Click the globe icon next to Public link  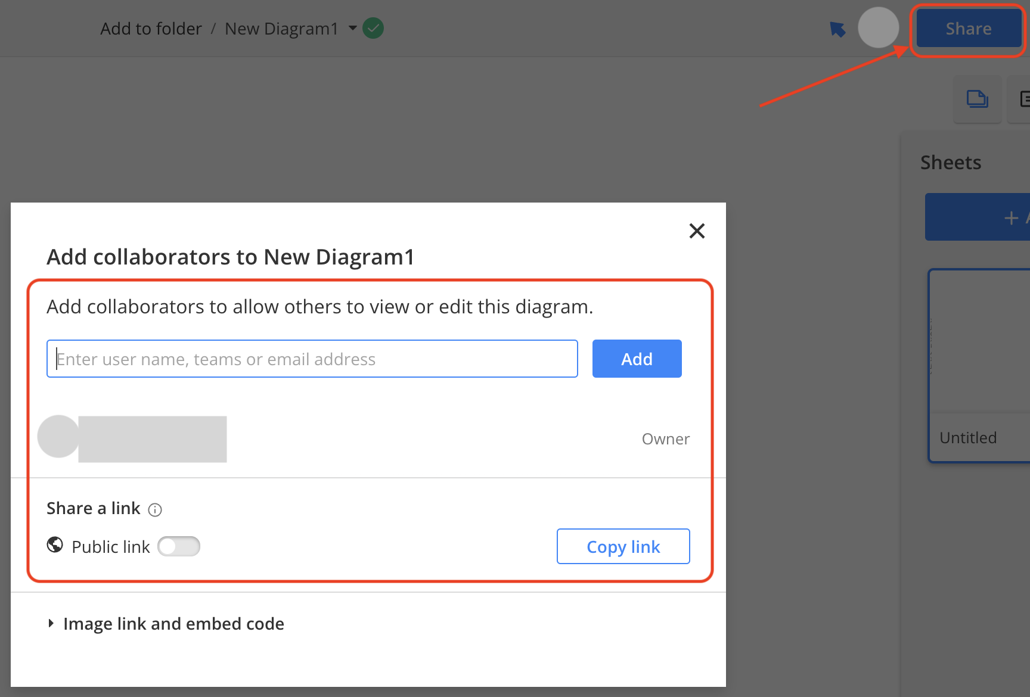pos(54,545)
